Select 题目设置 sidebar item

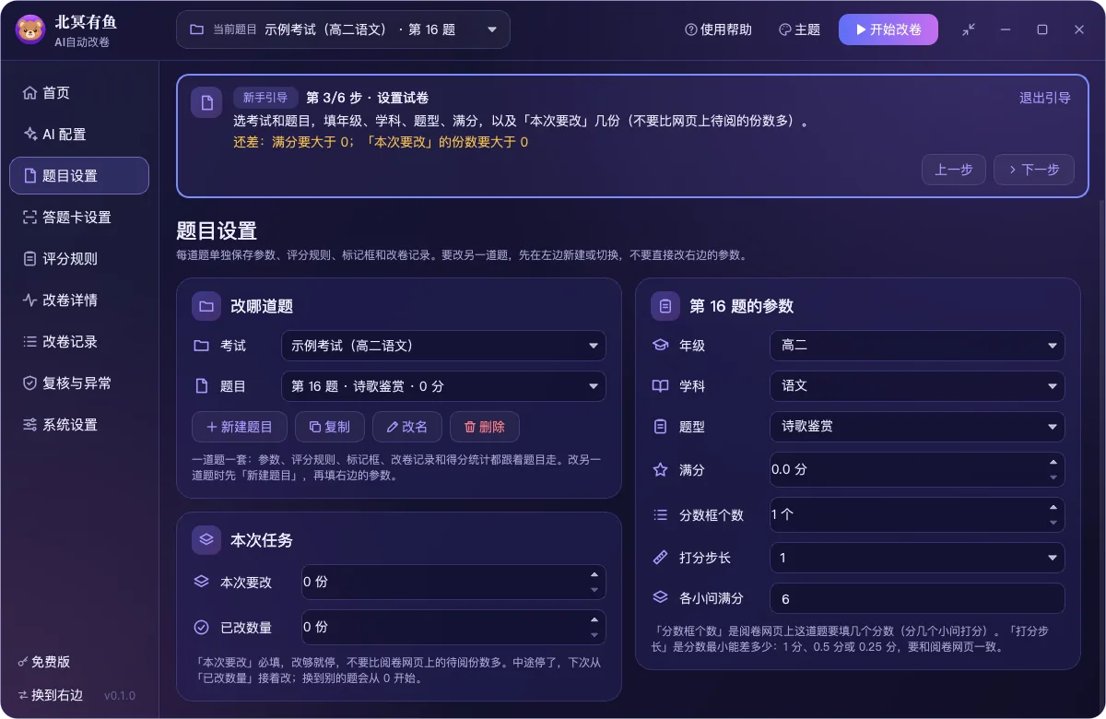79,176
